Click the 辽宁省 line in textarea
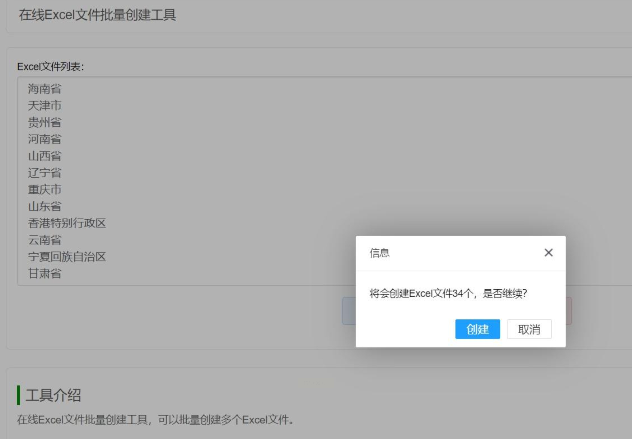Viewport: 632px width, 439px height. 45,173
